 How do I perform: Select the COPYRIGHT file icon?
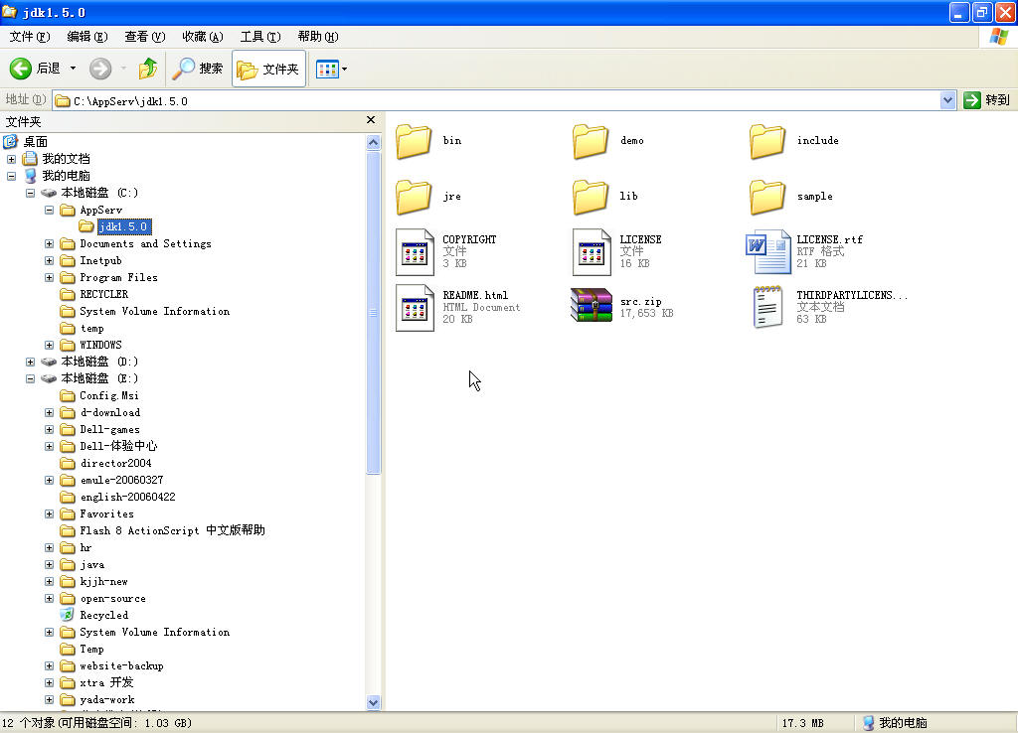(415, 252)
